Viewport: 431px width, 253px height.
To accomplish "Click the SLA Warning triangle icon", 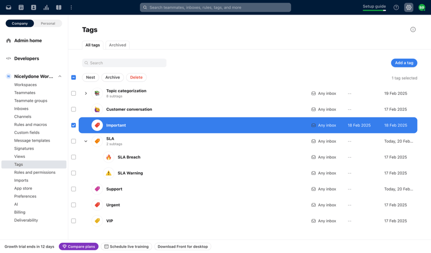I will coord(109,173).
